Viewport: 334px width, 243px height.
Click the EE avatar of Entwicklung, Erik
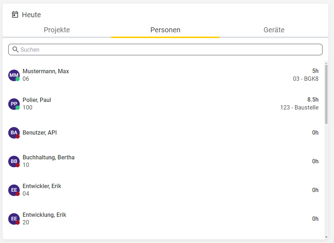14,219
